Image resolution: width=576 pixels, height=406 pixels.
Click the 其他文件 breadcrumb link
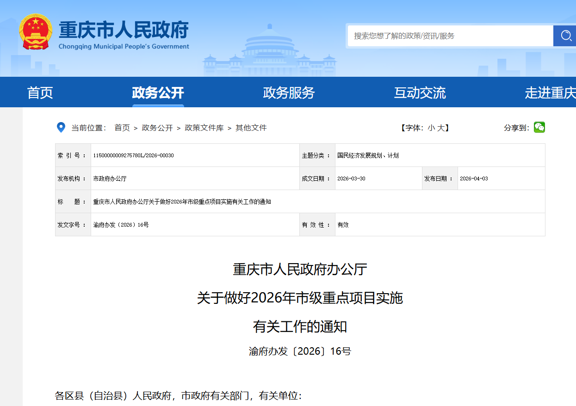tap(251, 128)
